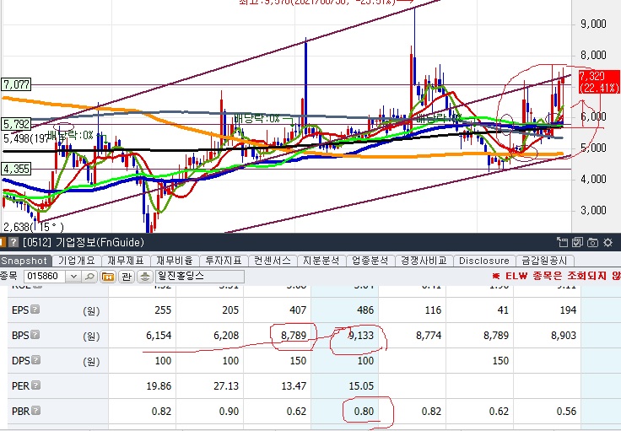Open the gear settings icon in title bar
Screen dimensions: 621x431
(608, 242)
